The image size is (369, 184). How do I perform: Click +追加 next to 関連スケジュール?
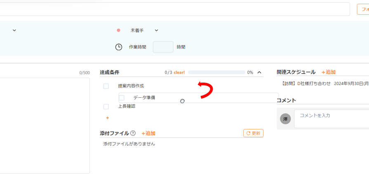point(328,72)
